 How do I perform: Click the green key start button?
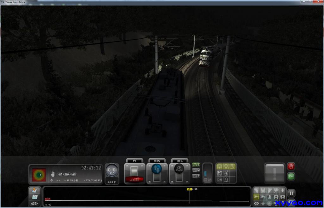pyautogui.click(x=291, y=176)
